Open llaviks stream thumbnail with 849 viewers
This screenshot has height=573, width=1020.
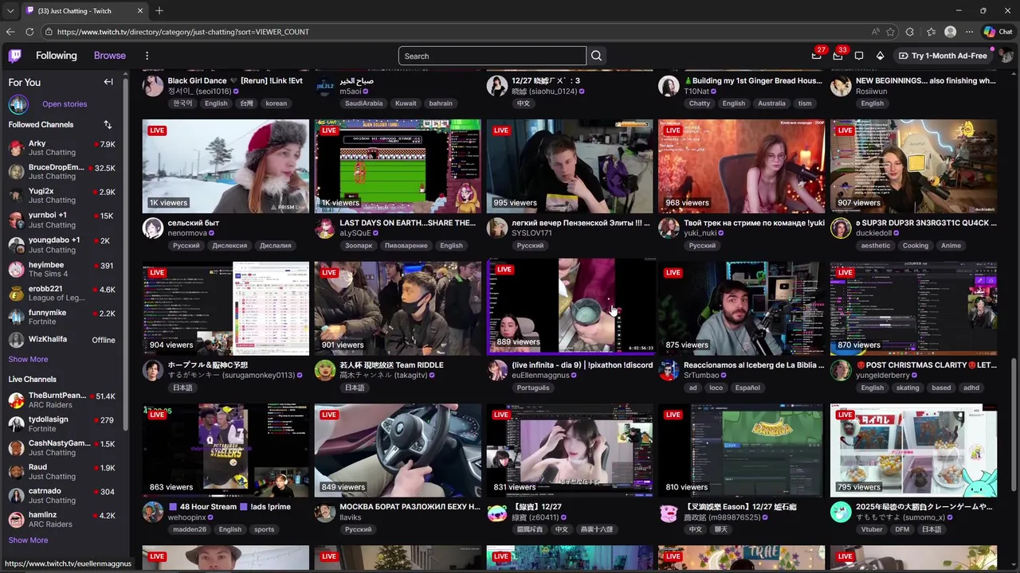pos(398,450)
